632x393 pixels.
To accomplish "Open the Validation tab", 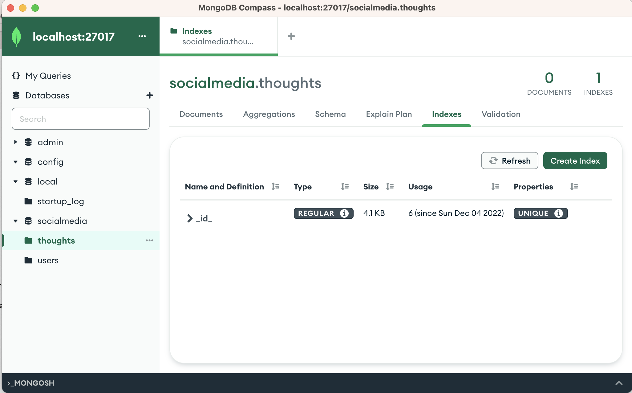I will point(500,114).
